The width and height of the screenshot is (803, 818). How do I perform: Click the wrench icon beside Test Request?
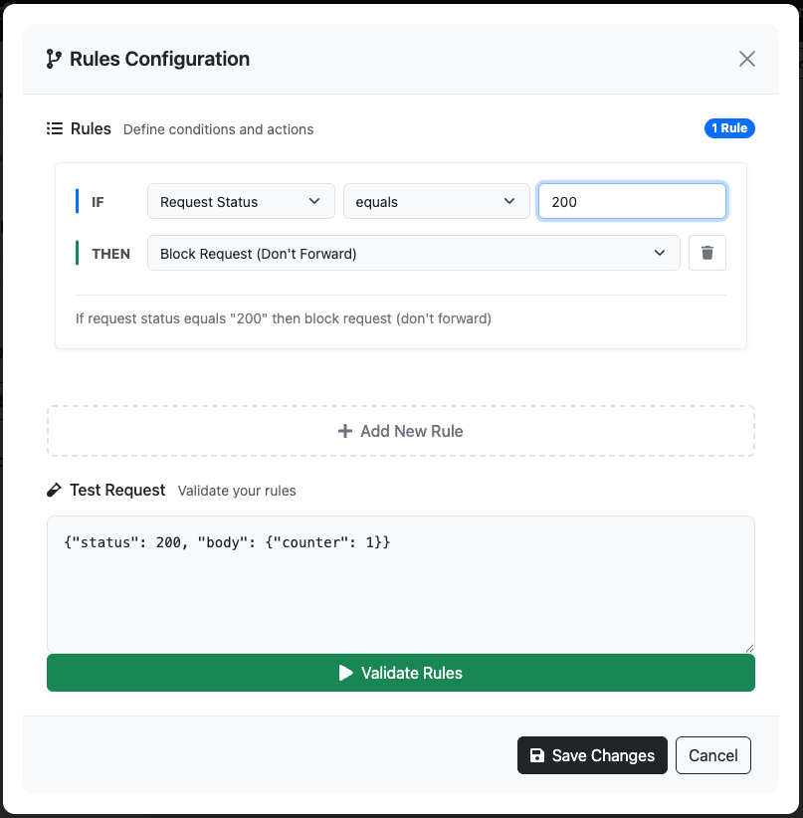[x=56, y=490]
